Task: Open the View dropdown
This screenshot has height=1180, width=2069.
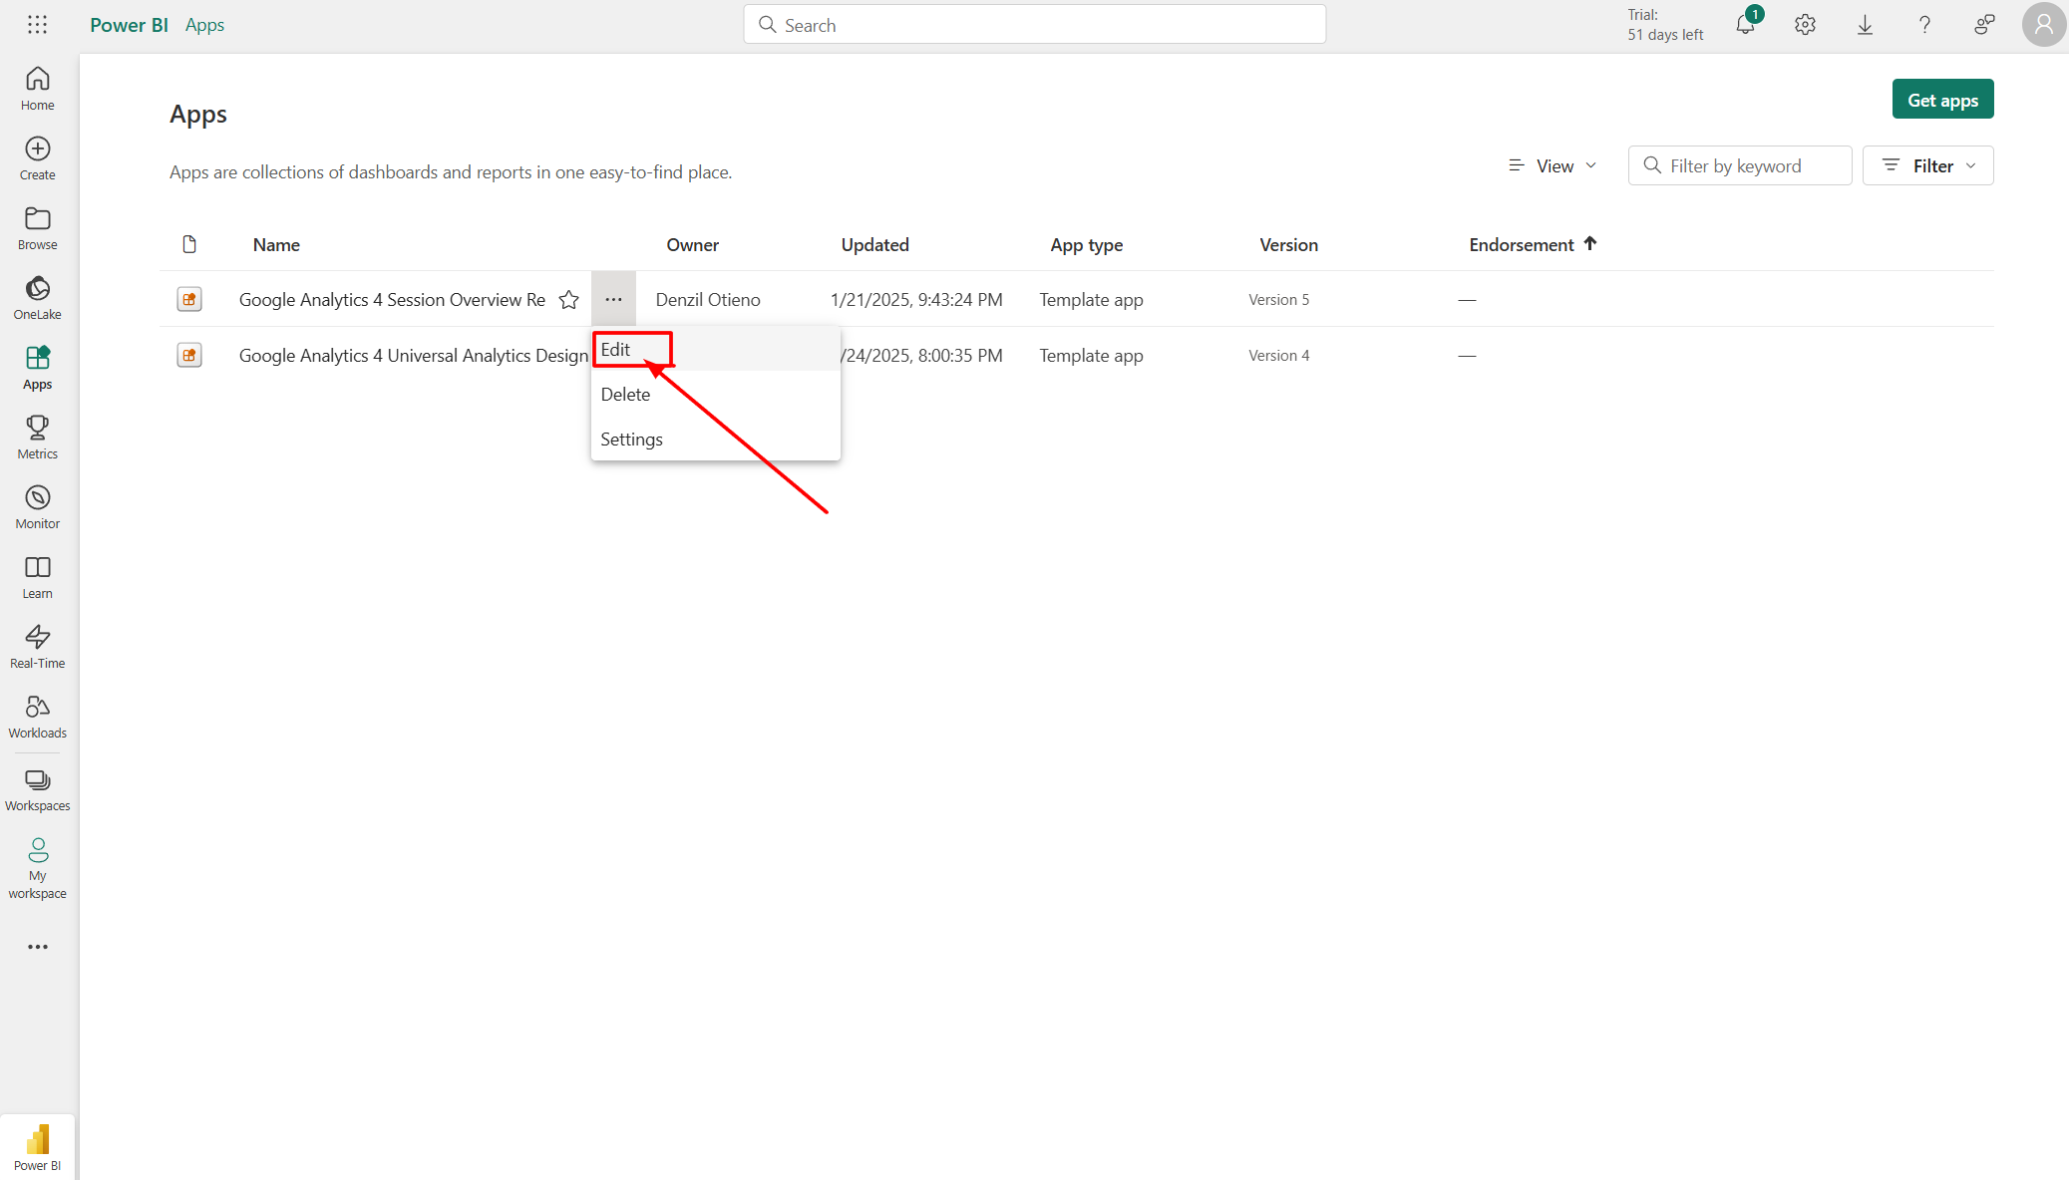Action: (1552, 165)
